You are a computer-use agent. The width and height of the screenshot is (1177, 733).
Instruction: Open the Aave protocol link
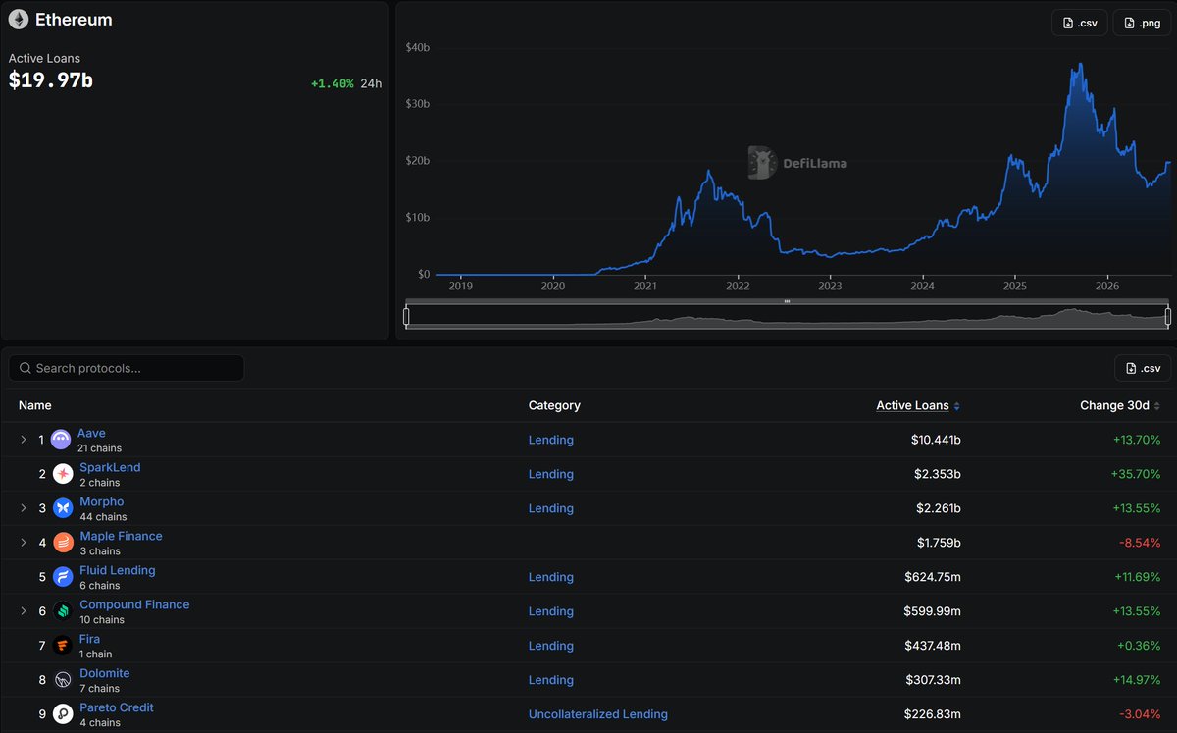[91, 433]
